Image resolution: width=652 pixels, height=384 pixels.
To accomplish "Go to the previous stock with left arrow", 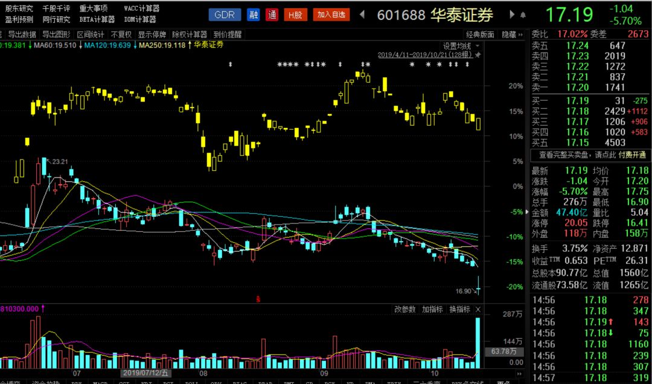I will pyautogui.click(x=362, y=15).
